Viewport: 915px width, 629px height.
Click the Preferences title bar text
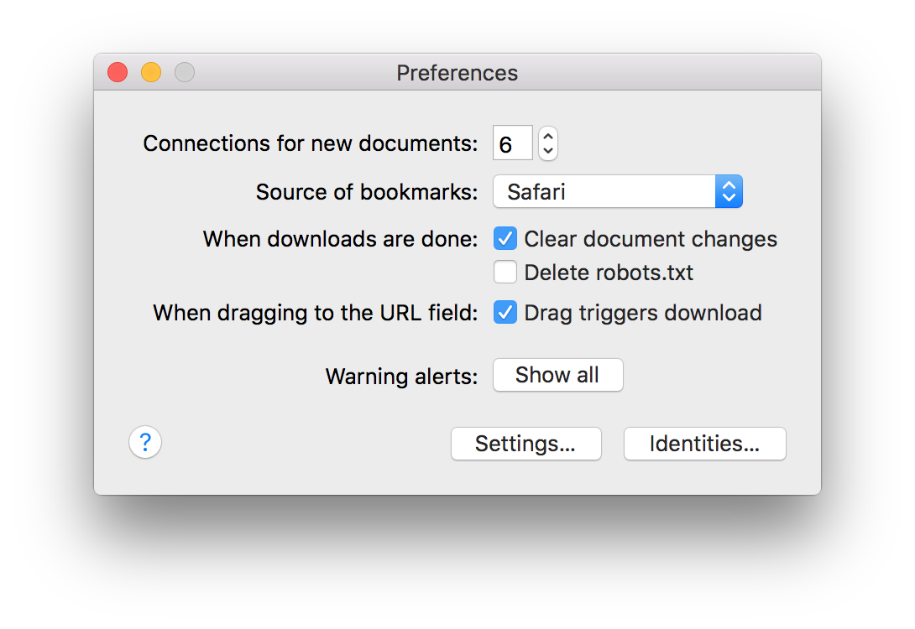pos(457,73)
